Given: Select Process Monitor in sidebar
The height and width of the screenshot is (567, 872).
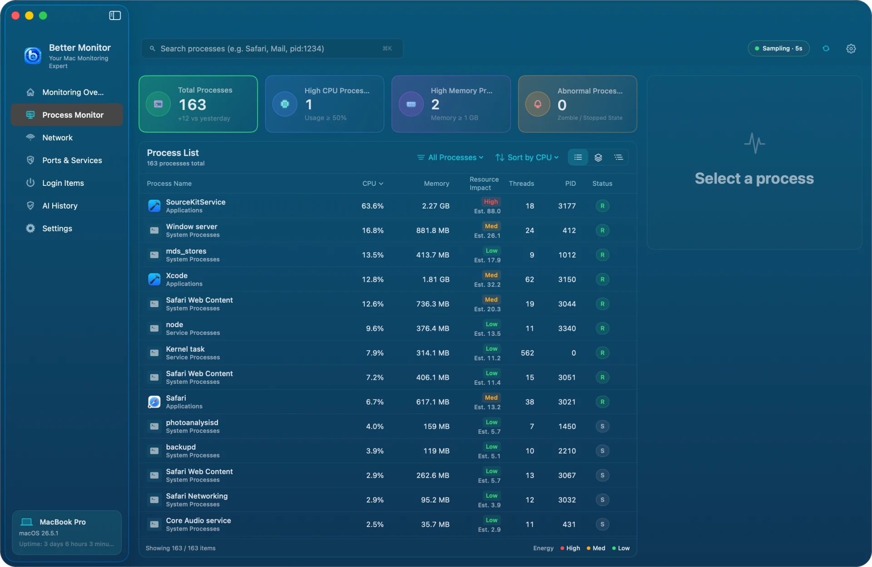Looking at the screenshot, I should (67, 115).
